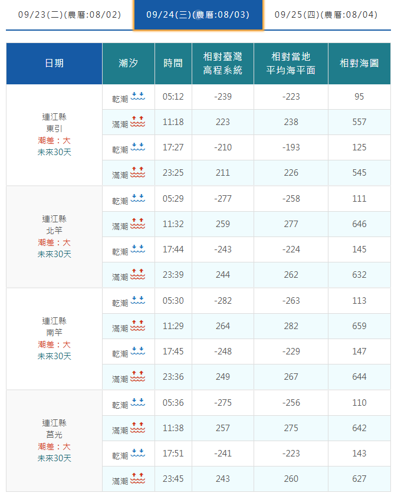The width and height of the screenshot is (401, 496).
Task: Click low tide icon for 東引 at 05:12
Action: coord(137,97)
